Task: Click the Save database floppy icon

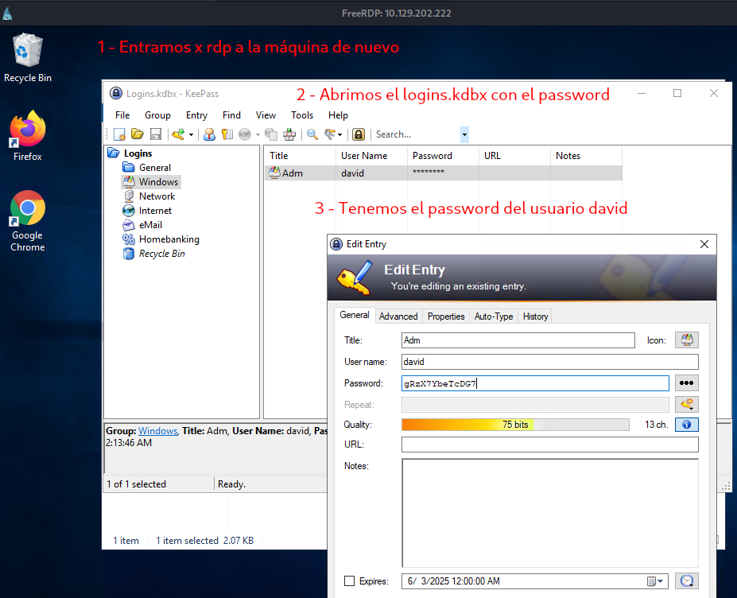Action: point(156,134)
